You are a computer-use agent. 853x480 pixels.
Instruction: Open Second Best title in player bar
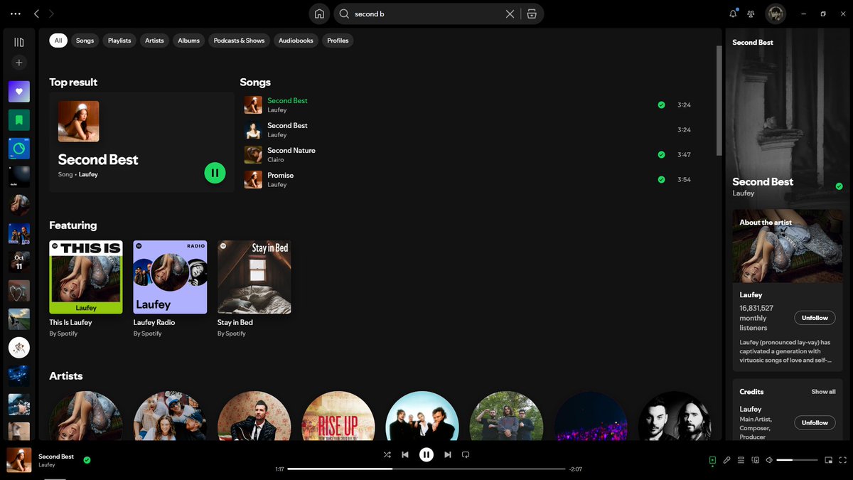coord(56,457)
